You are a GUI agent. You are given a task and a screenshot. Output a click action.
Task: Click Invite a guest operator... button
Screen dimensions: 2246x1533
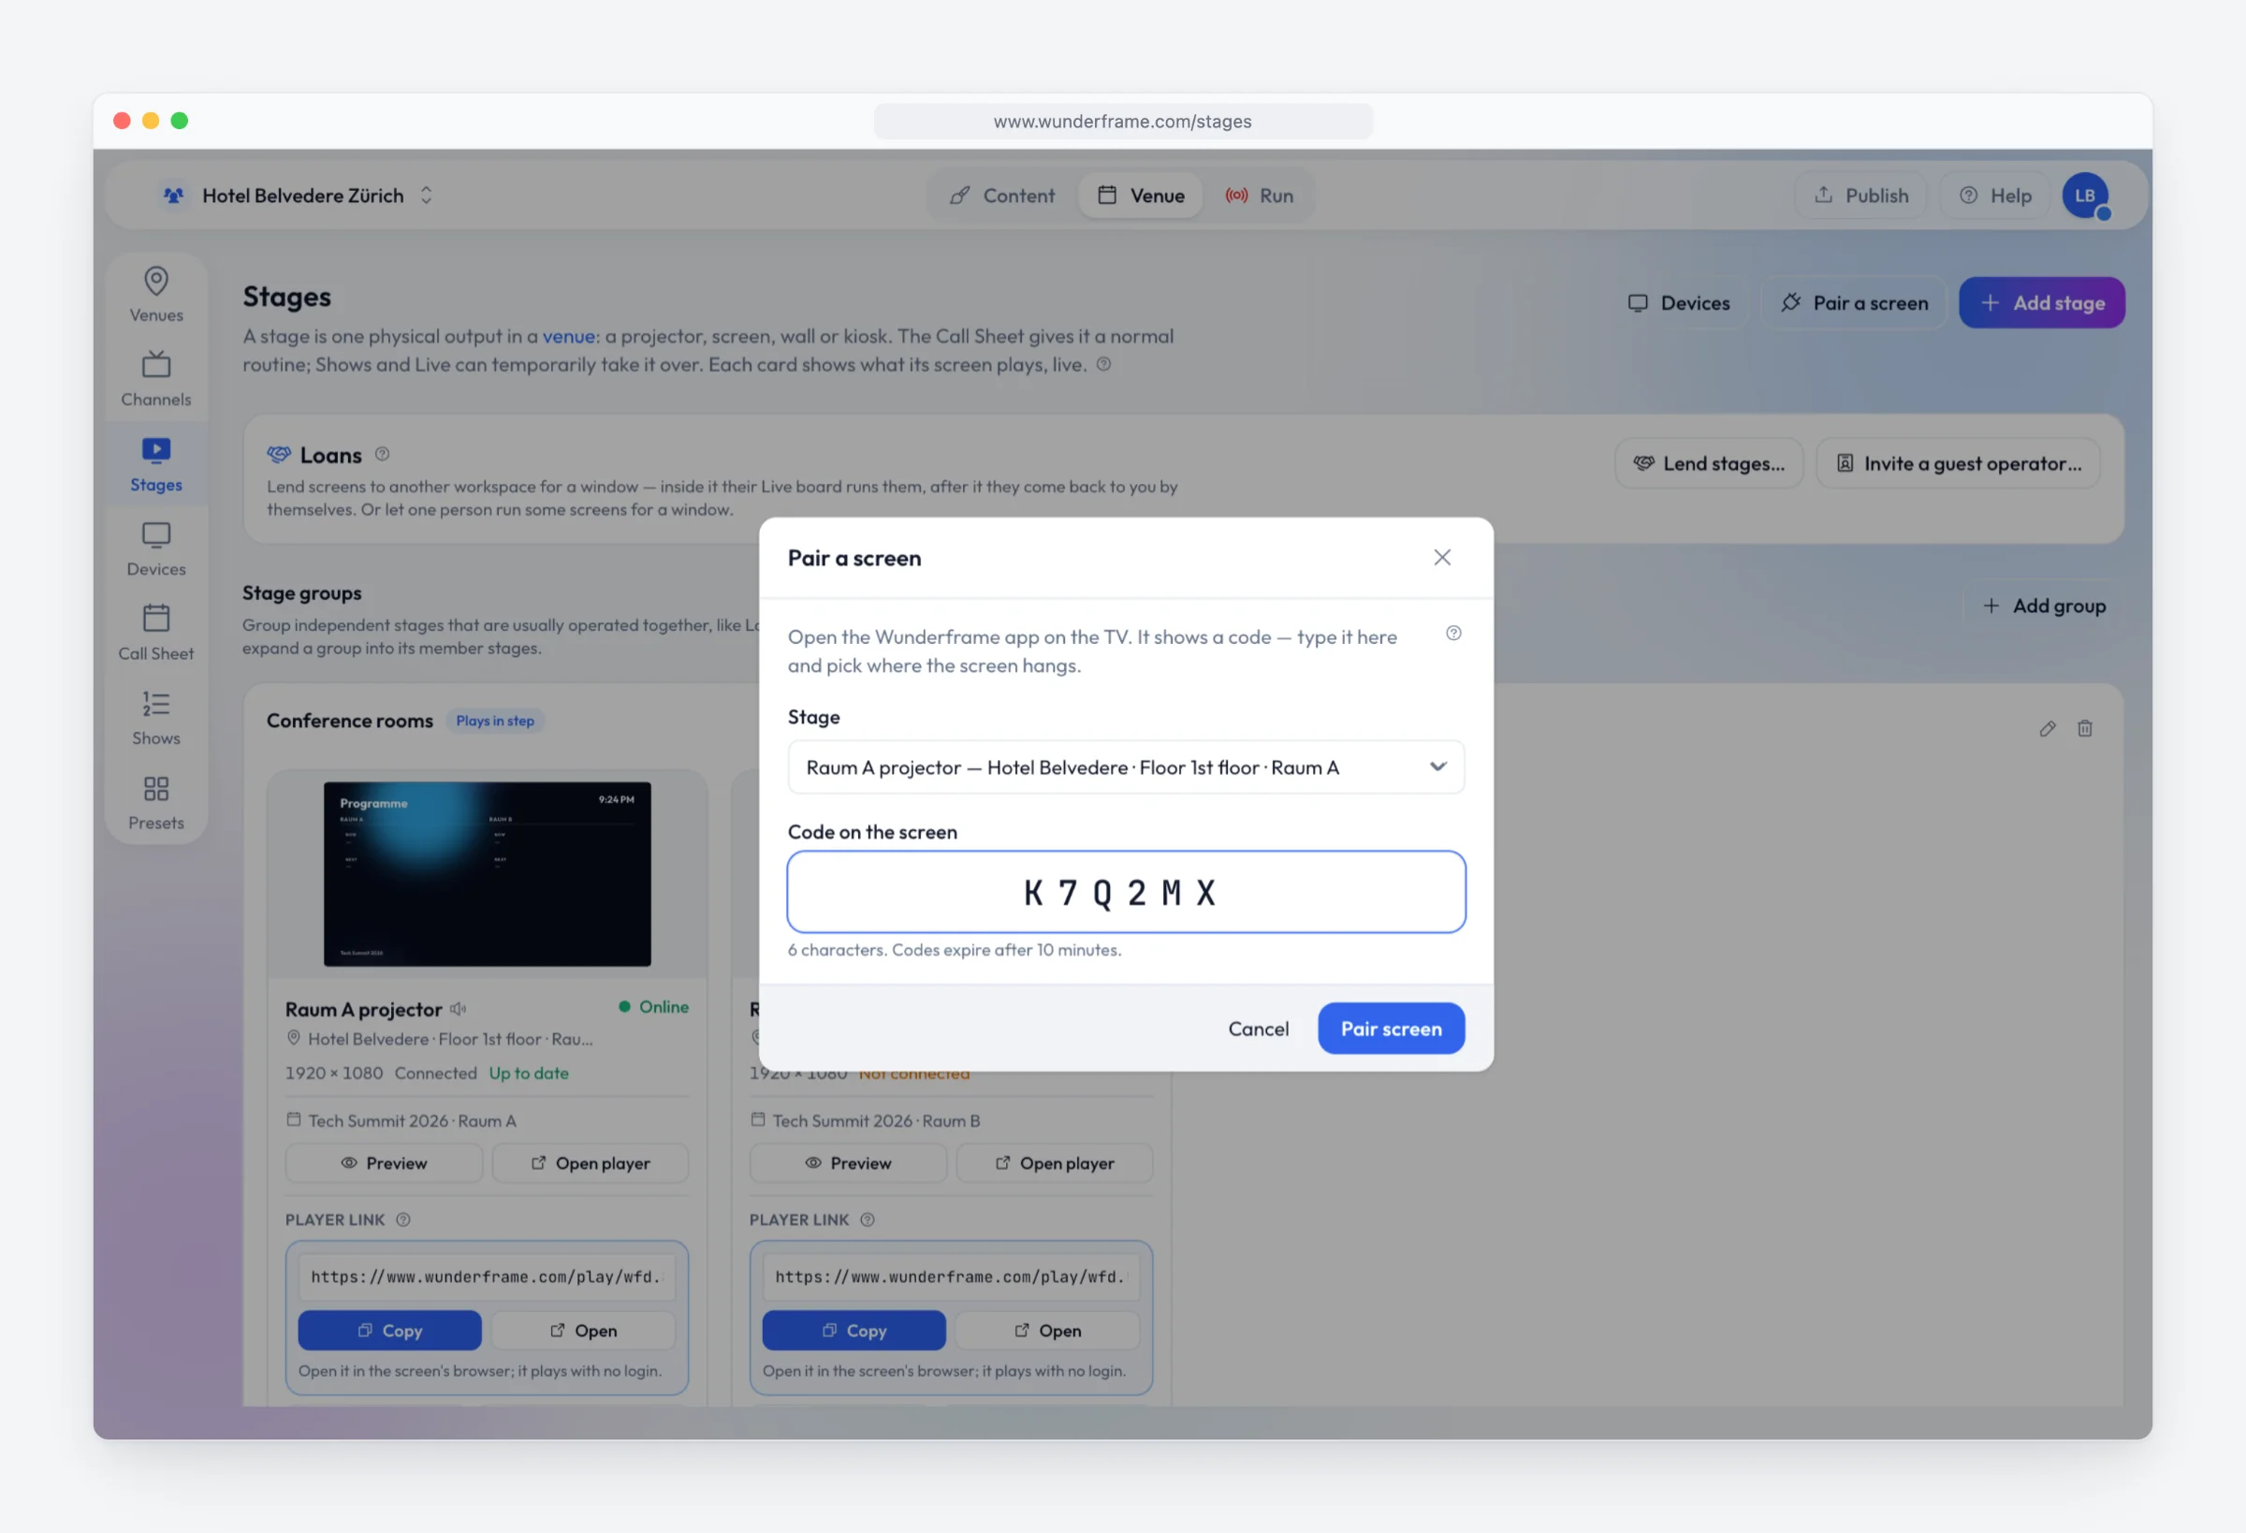(1958, 464)
